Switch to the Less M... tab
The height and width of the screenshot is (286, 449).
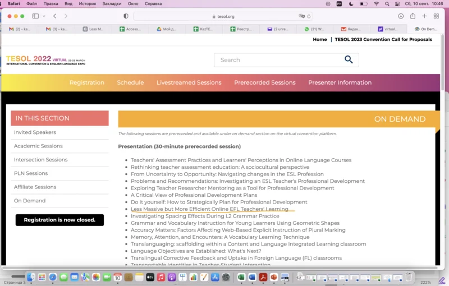(93, 29)
